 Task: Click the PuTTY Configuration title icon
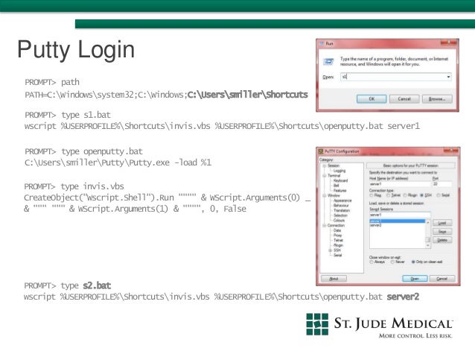pos(321,151)
